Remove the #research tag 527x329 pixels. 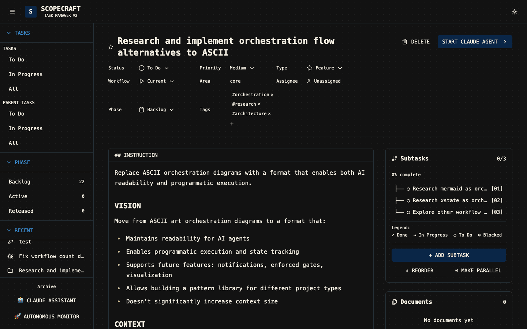(259, 104)
